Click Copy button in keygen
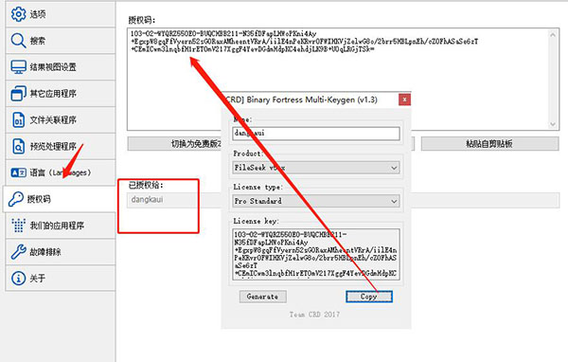Image resolution: width=568 pixels, height=362 pixels. [369, 297]
